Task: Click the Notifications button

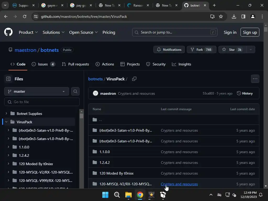Action: [169, 49]
